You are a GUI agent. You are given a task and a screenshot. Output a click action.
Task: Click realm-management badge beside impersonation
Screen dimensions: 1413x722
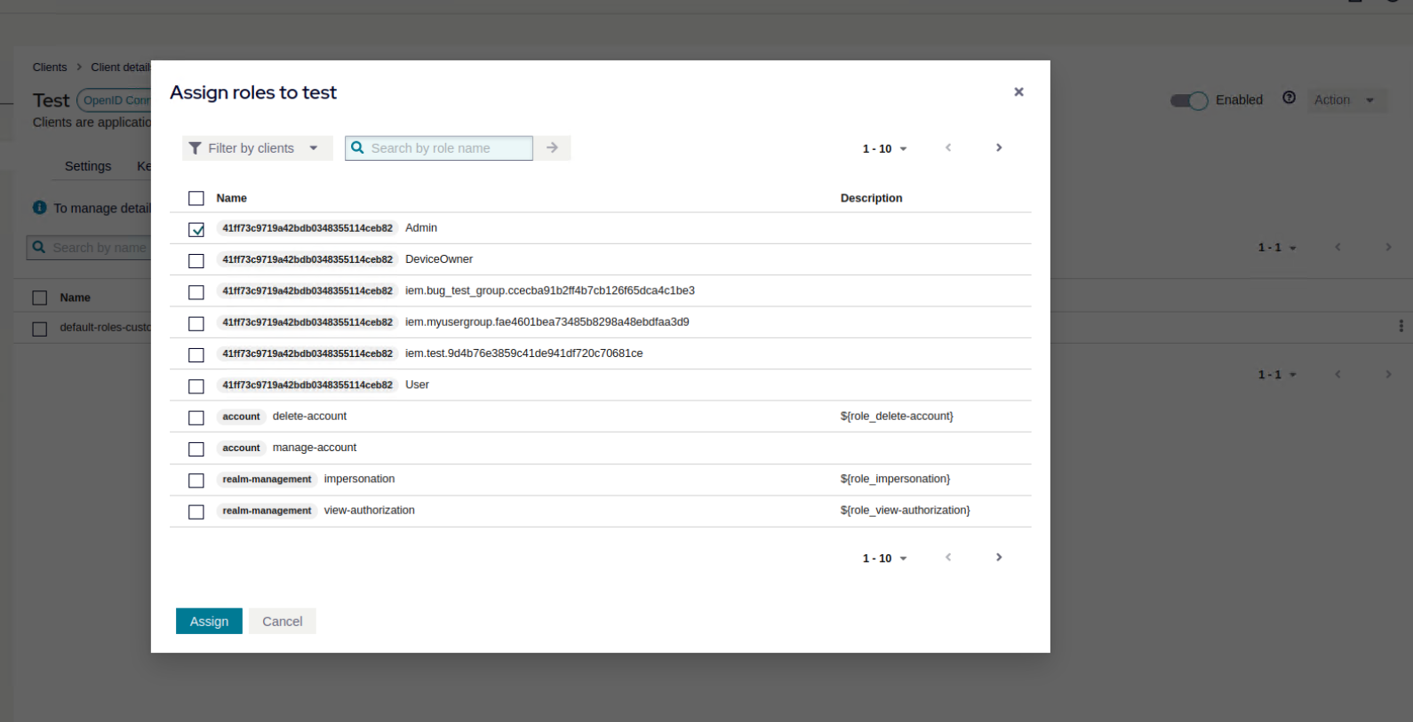coord(267,480)
